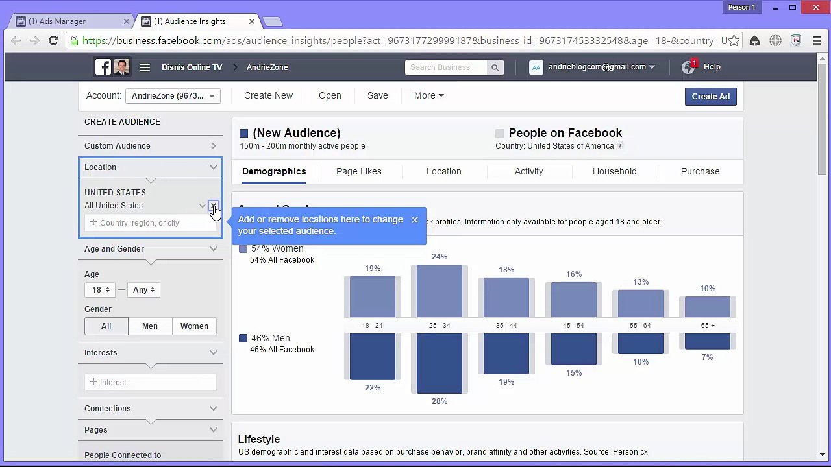Image resolution: width=831 pixels, height=467 pixels.
Task: Click the New Audience blue color swatch
Action: tap(244, 133)
